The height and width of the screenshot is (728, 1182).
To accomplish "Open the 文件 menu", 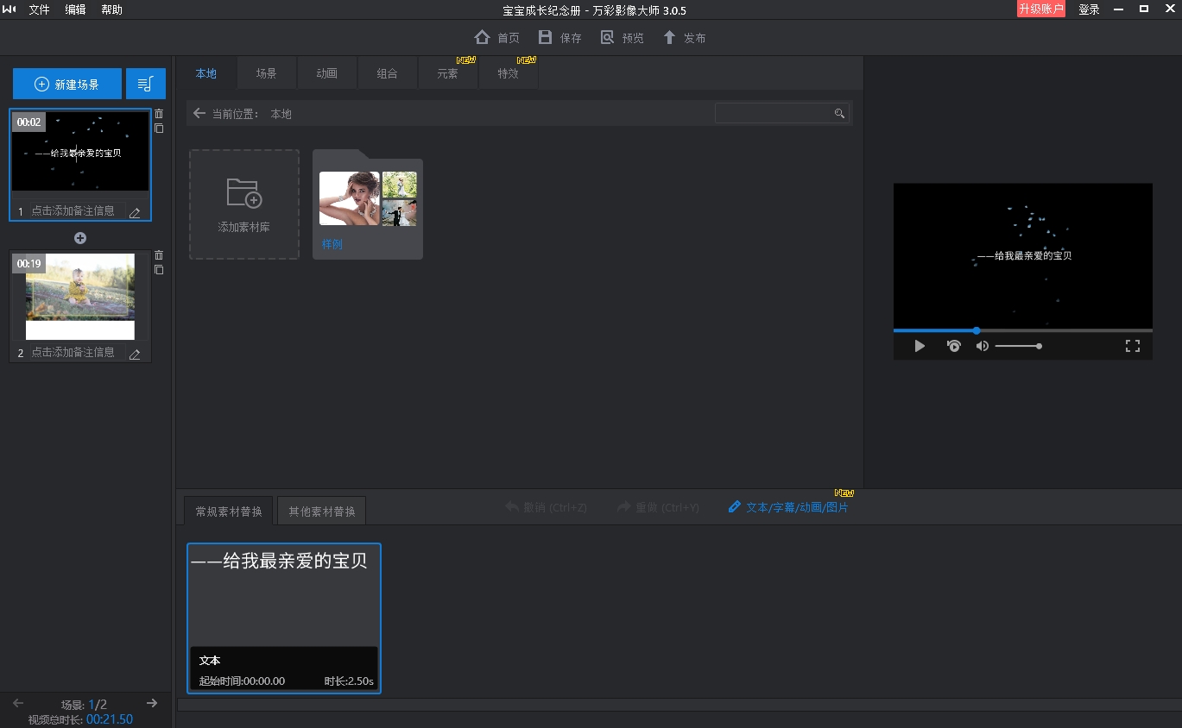I will [x=39, y=9].
